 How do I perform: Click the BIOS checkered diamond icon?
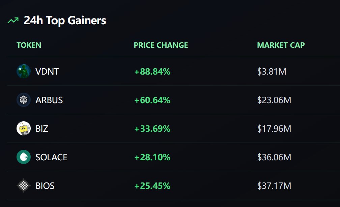coord(23,185)
